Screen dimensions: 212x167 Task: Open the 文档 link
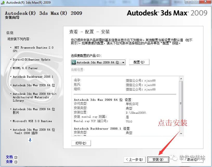click(9, 157)
